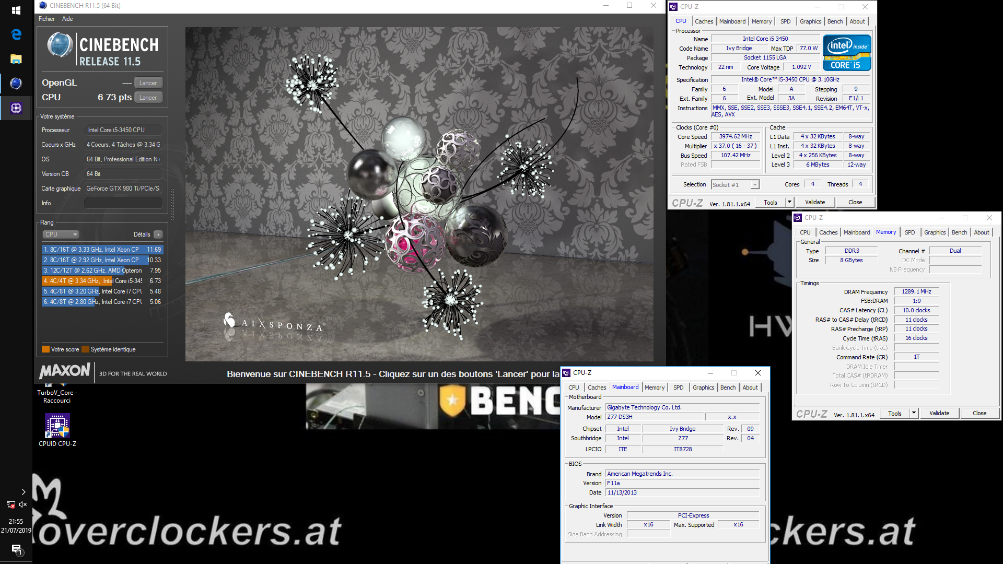Select ranking row 12C/12T AMD Opteron

(102, 271)
